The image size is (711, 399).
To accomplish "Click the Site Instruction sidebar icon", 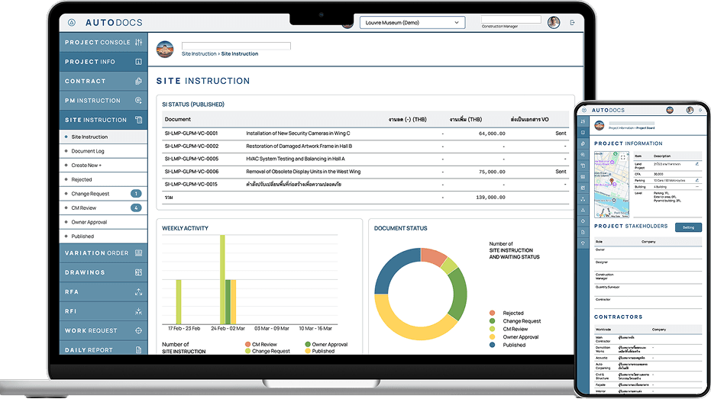I will pyautogui.click(x=138, y=120).
